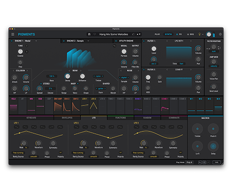Select previous Filter 2 type arrow

(x=167, y=70)
